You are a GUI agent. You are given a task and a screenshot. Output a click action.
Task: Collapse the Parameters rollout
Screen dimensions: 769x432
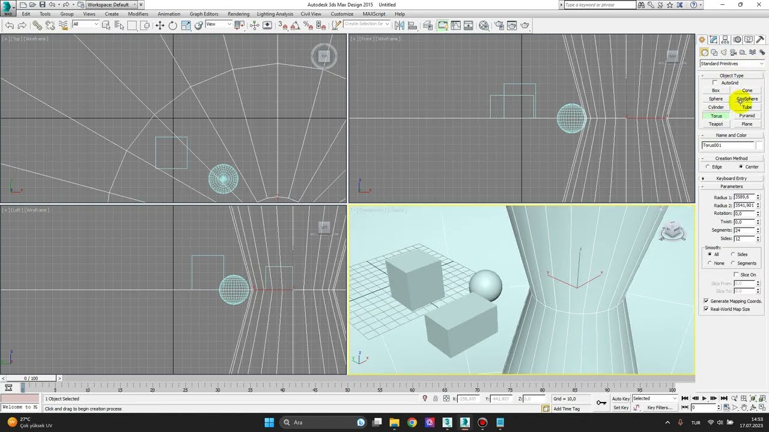[x=731, y=187]
